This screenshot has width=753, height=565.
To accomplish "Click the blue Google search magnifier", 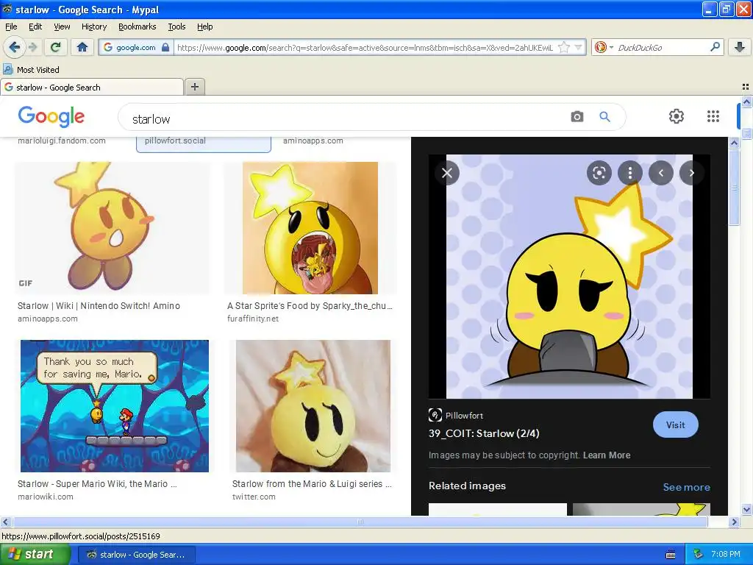I will pos(604,117).
